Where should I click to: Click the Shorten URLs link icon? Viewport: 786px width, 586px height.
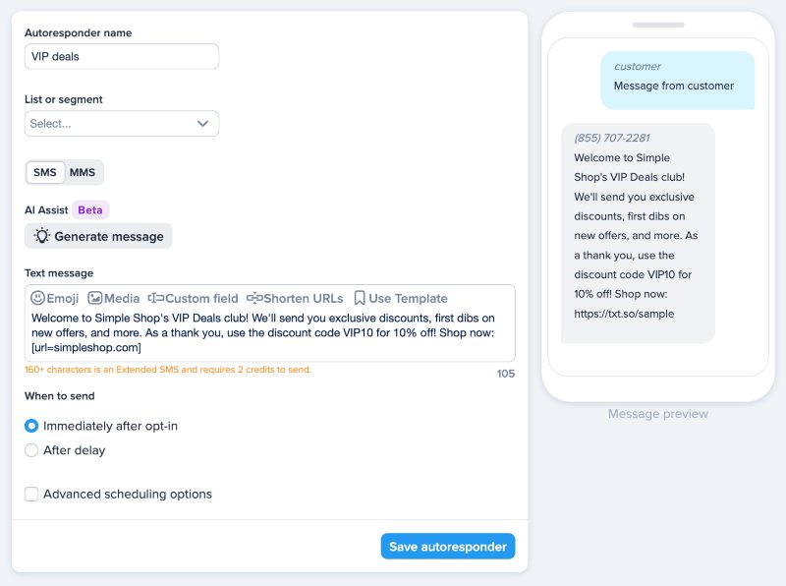click(x=254, y=298)
